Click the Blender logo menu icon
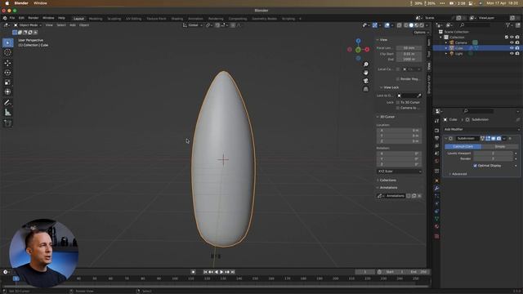 (x=5, y=18)
